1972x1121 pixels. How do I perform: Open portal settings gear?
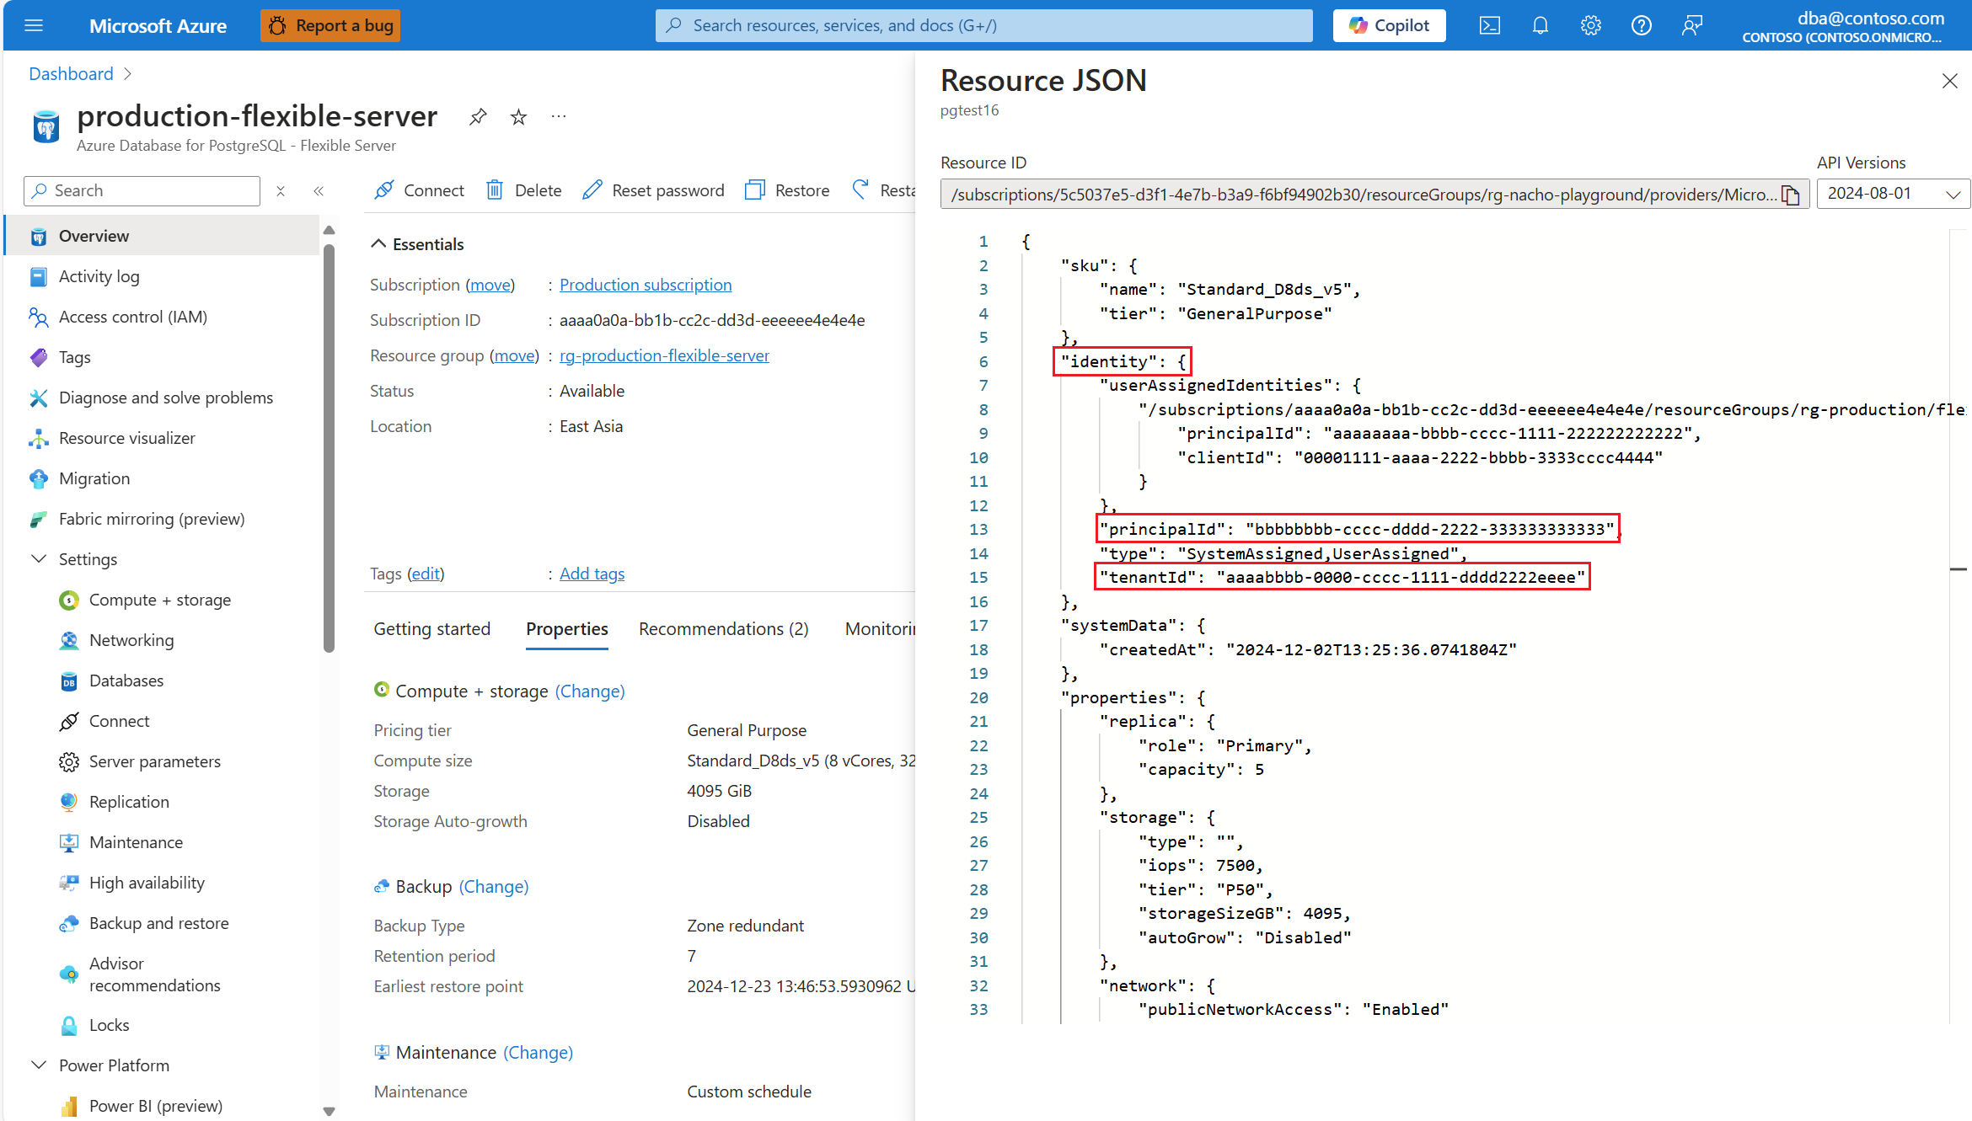point(1590,25)
